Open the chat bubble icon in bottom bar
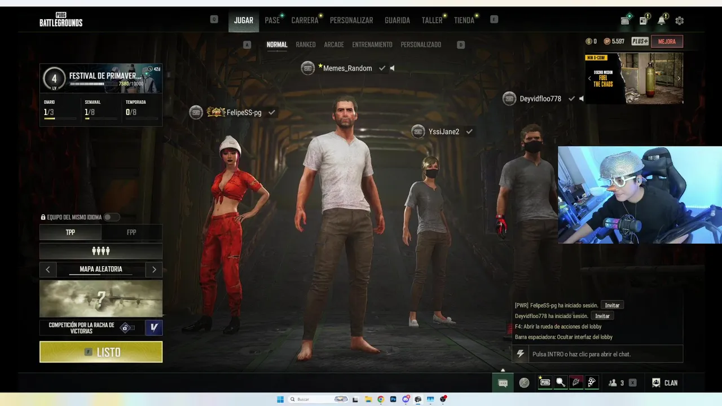The width and height of the screenshot is (722, 406). point(503,383)
